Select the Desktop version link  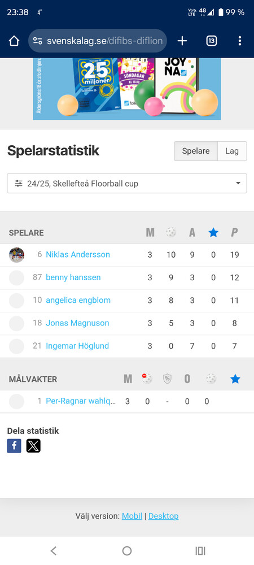(x=163, y=516)
